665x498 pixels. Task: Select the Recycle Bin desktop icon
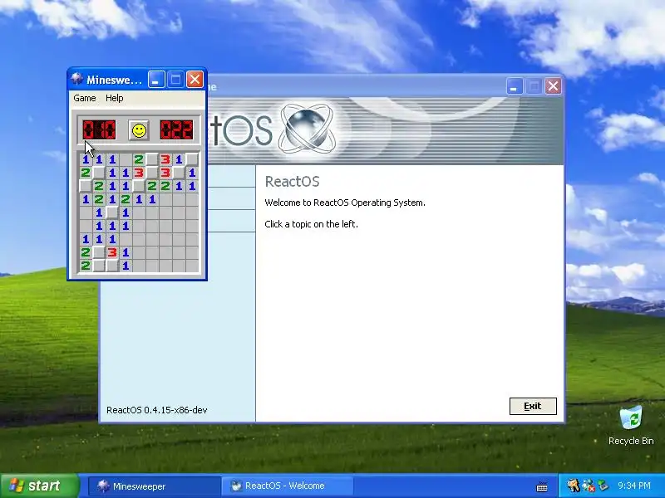[631, 425]
